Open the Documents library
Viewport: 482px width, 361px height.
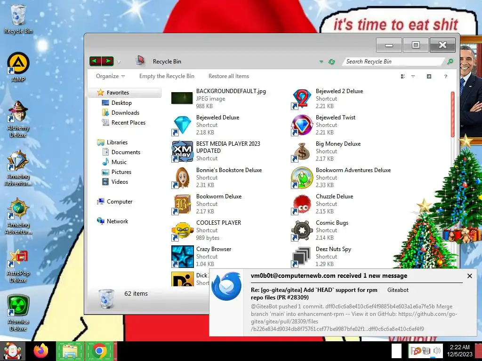pos(126,152)
